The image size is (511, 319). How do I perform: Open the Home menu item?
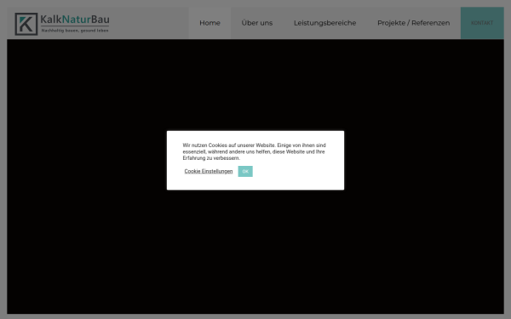[x=210, y=23]
